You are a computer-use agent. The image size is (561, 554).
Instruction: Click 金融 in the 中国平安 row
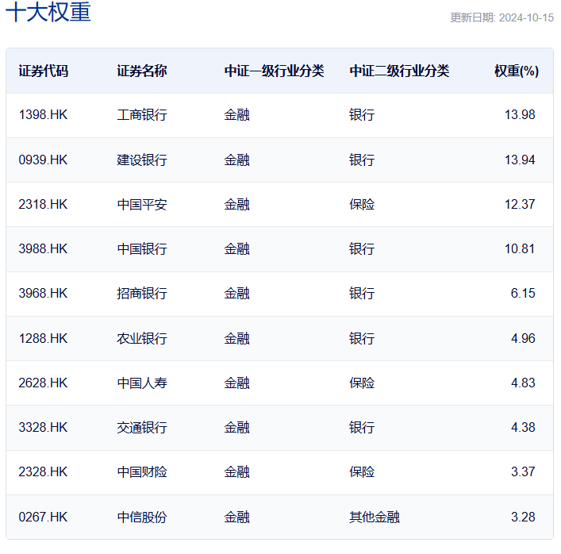tap(236, 204)
